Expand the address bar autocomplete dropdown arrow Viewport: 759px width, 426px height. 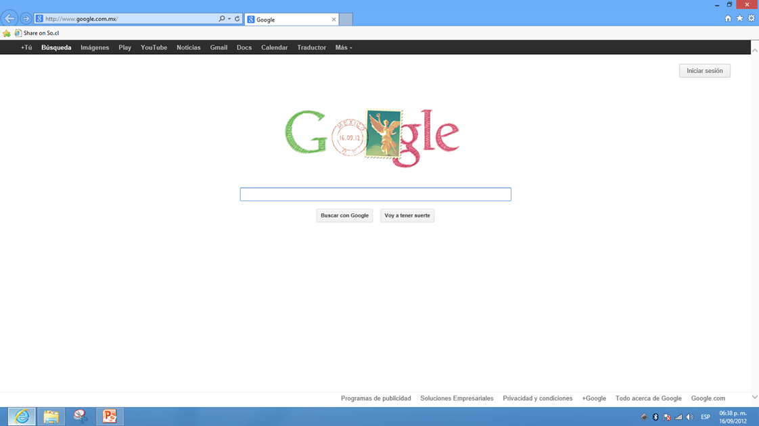(229, 19)
